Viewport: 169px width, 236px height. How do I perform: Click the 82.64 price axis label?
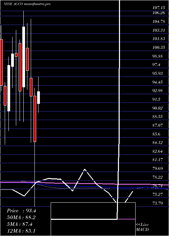[158, 151]
